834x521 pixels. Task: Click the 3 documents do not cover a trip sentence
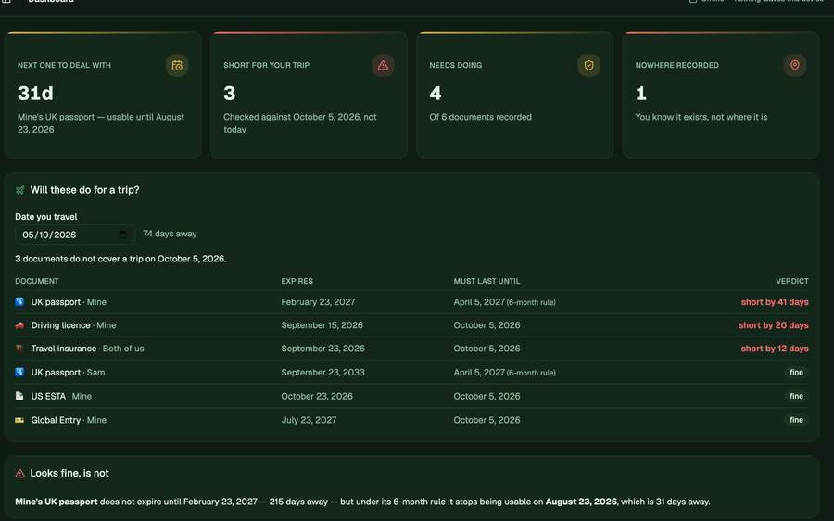coord(120,259)
